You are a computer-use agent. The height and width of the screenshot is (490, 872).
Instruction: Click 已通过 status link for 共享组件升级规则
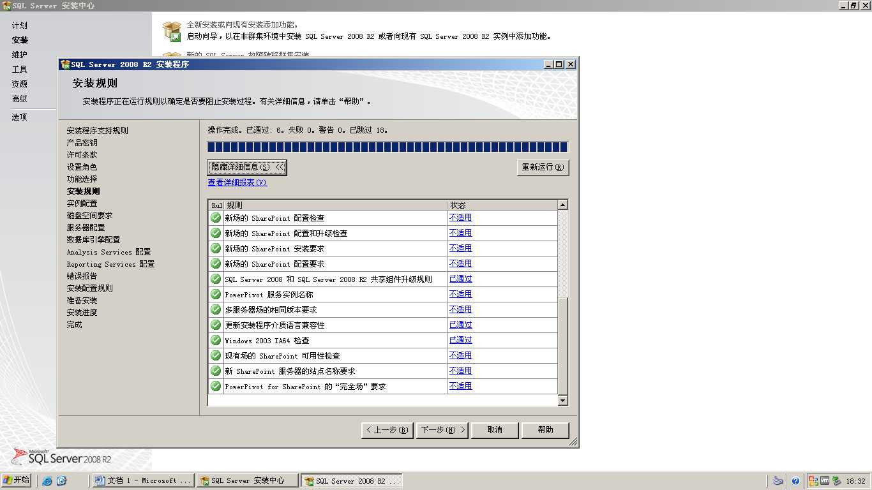(461, 279)
